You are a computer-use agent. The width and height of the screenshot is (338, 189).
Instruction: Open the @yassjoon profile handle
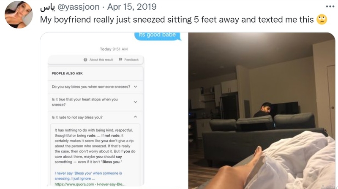79,7
